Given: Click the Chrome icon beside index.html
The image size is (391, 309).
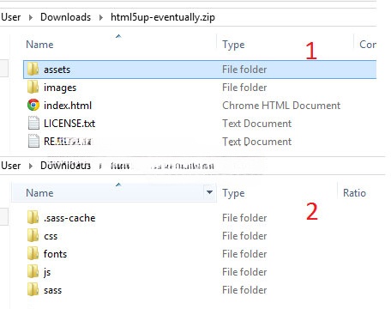Looking at the screenshot, I should pyautogui.click(x=33, y=105).
